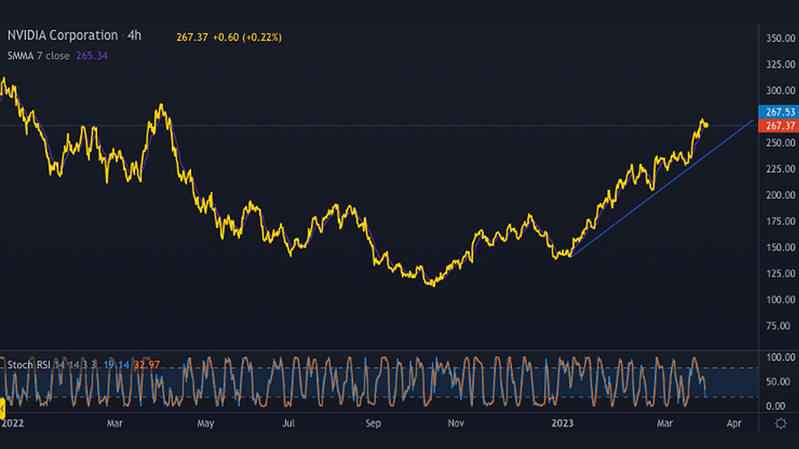Open the chart settings gear icon

tap(780, 423)
